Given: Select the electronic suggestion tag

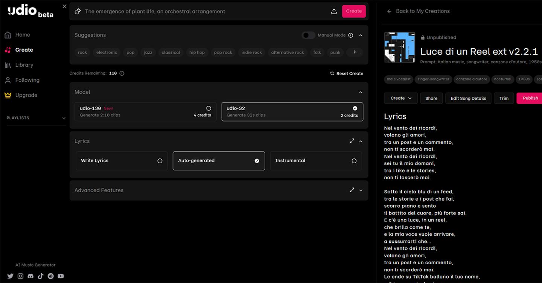Looking at the screenshot, I should click(x=107, y=52).
